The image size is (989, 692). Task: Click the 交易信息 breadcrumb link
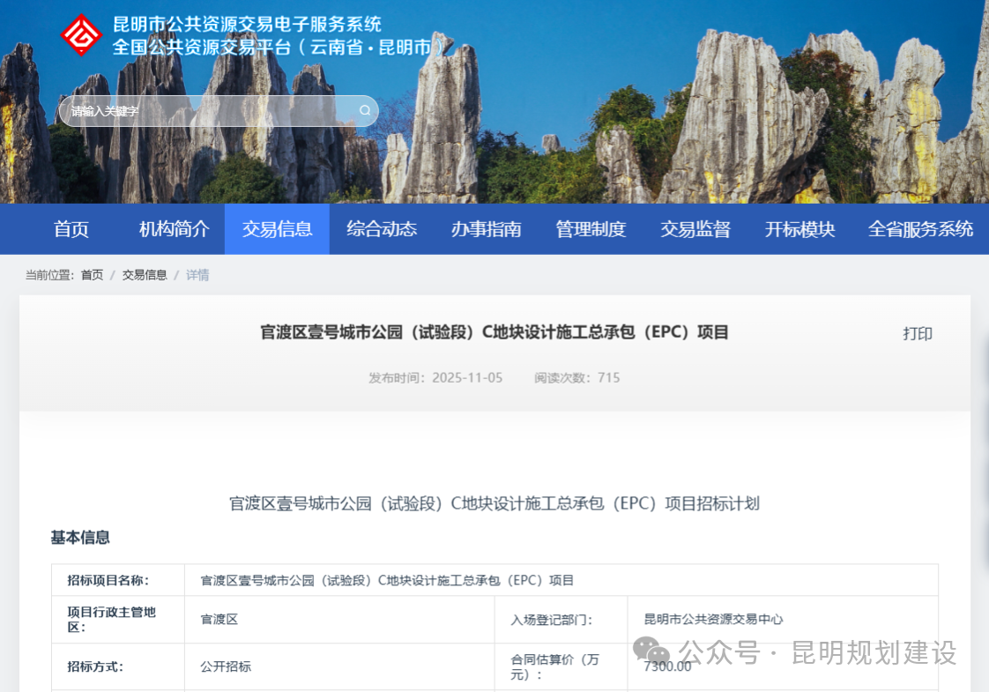click(145, 275)
